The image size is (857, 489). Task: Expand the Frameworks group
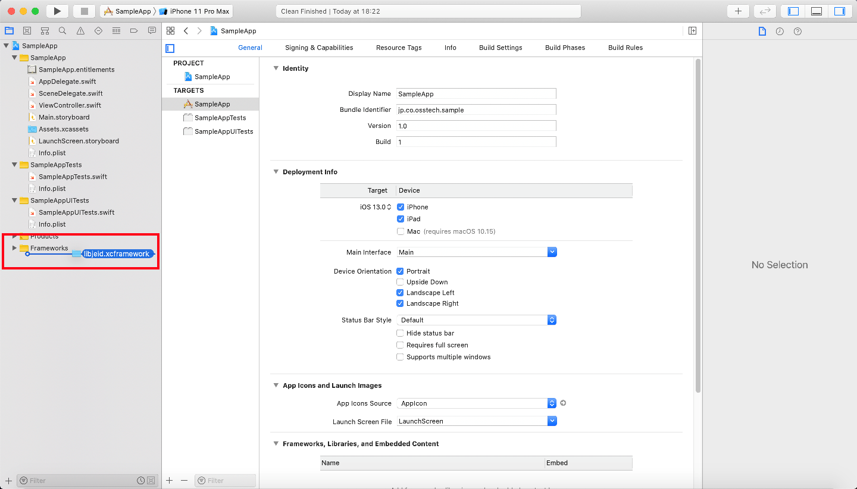pos(15,248)
